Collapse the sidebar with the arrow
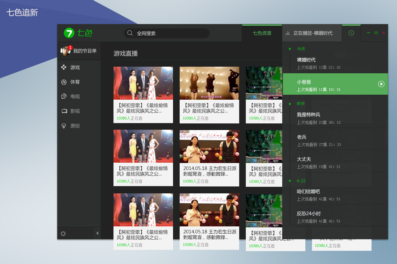 tap(97, 233)
